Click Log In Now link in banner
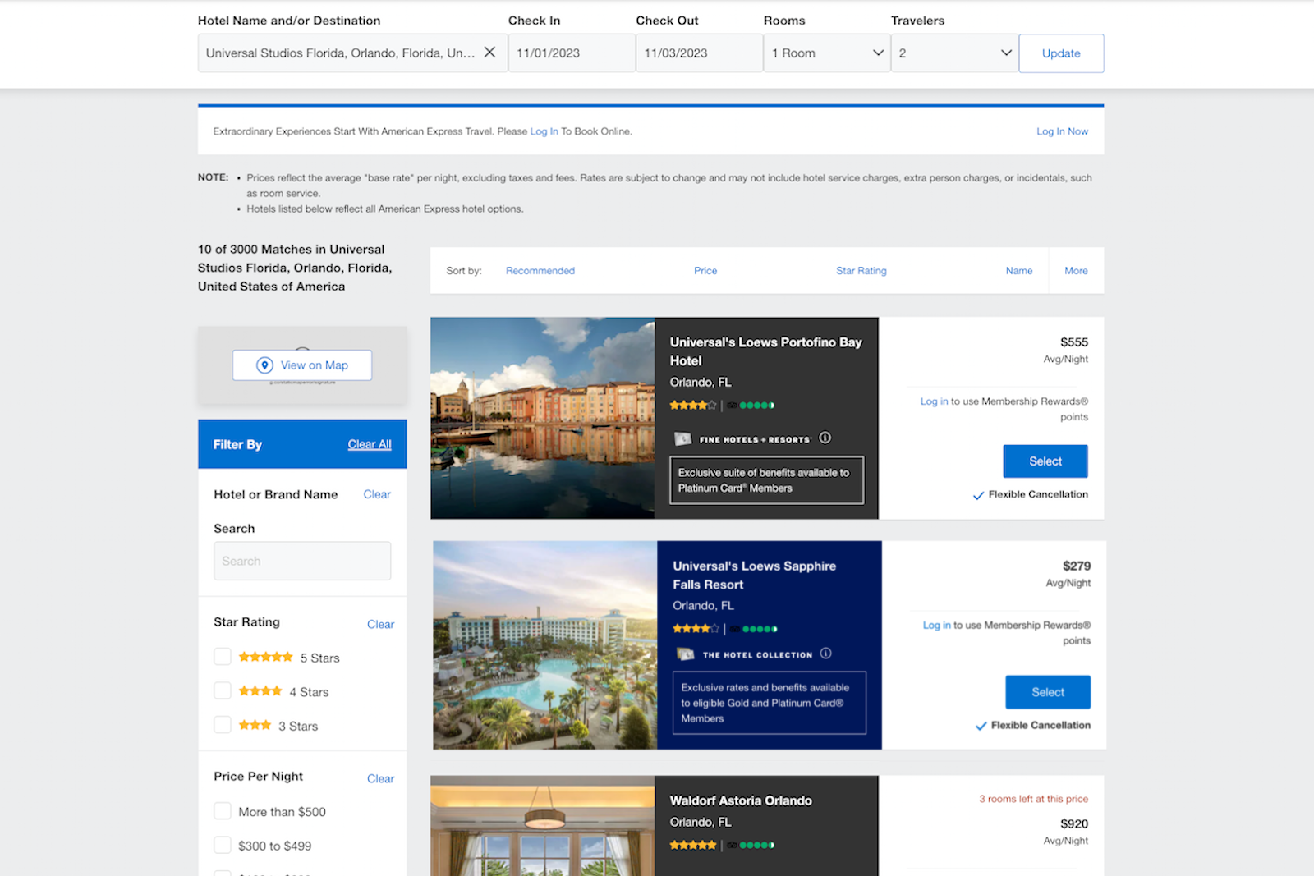 [x=1062, y=131]
